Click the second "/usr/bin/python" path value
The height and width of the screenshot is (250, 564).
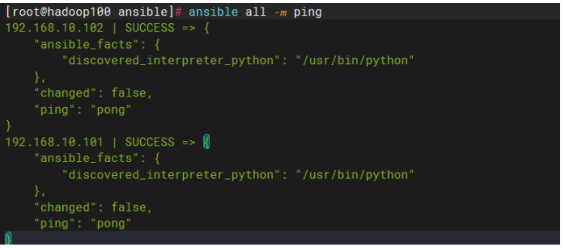[355, 175]
